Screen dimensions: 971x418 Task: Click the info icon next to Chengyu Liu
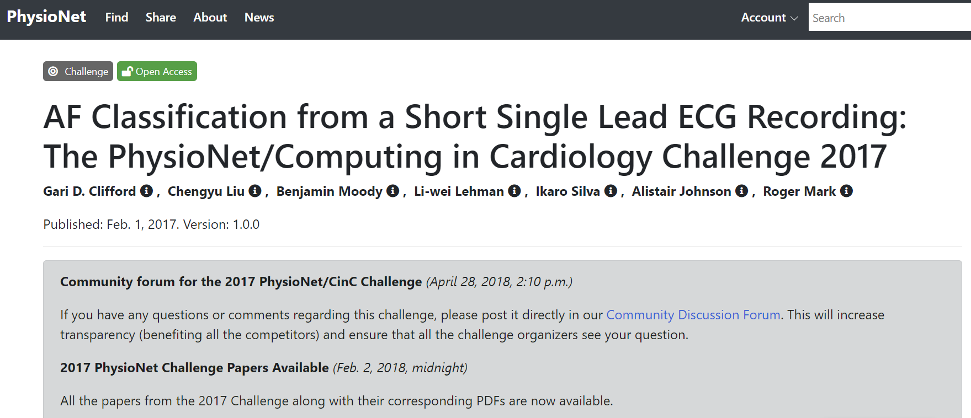point(255,191)
